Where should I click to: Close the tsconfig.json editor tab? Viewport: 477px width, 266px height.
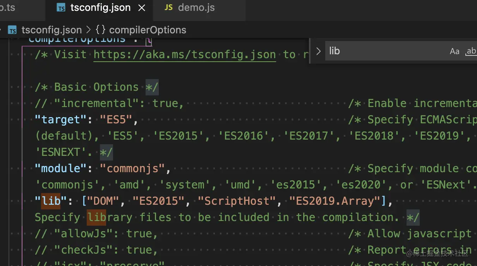click(x=142, y=8)
